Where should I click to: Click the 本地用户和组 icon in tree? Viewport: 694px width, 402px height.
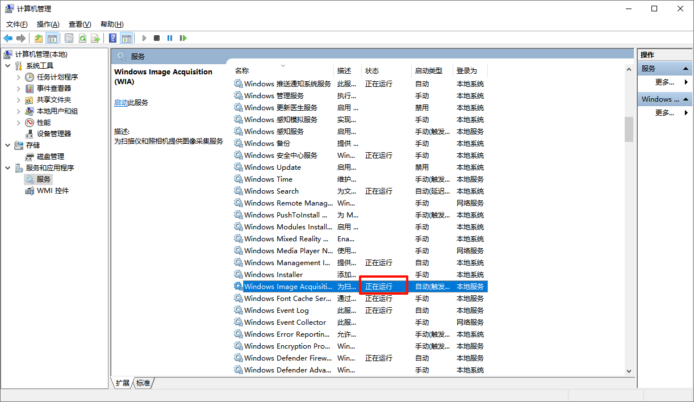(30, 111)
